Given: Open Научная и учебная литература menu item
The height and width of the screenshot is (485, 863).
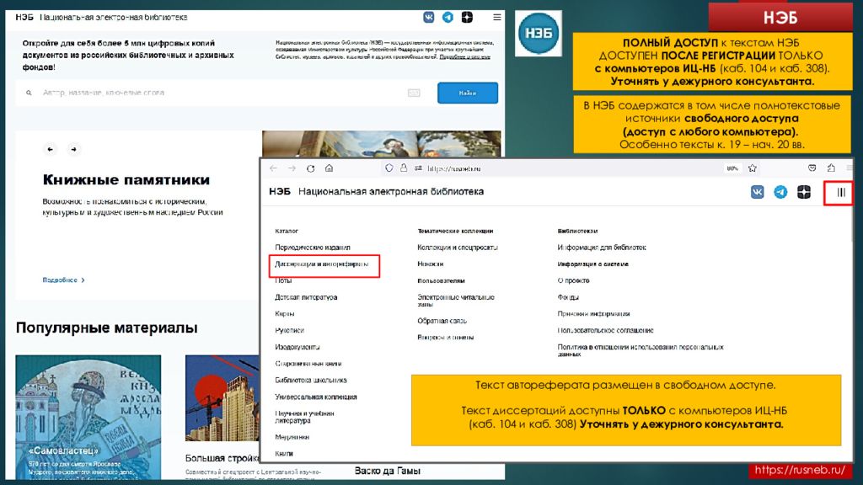Looking at the screenshot, I should (304, 417).
